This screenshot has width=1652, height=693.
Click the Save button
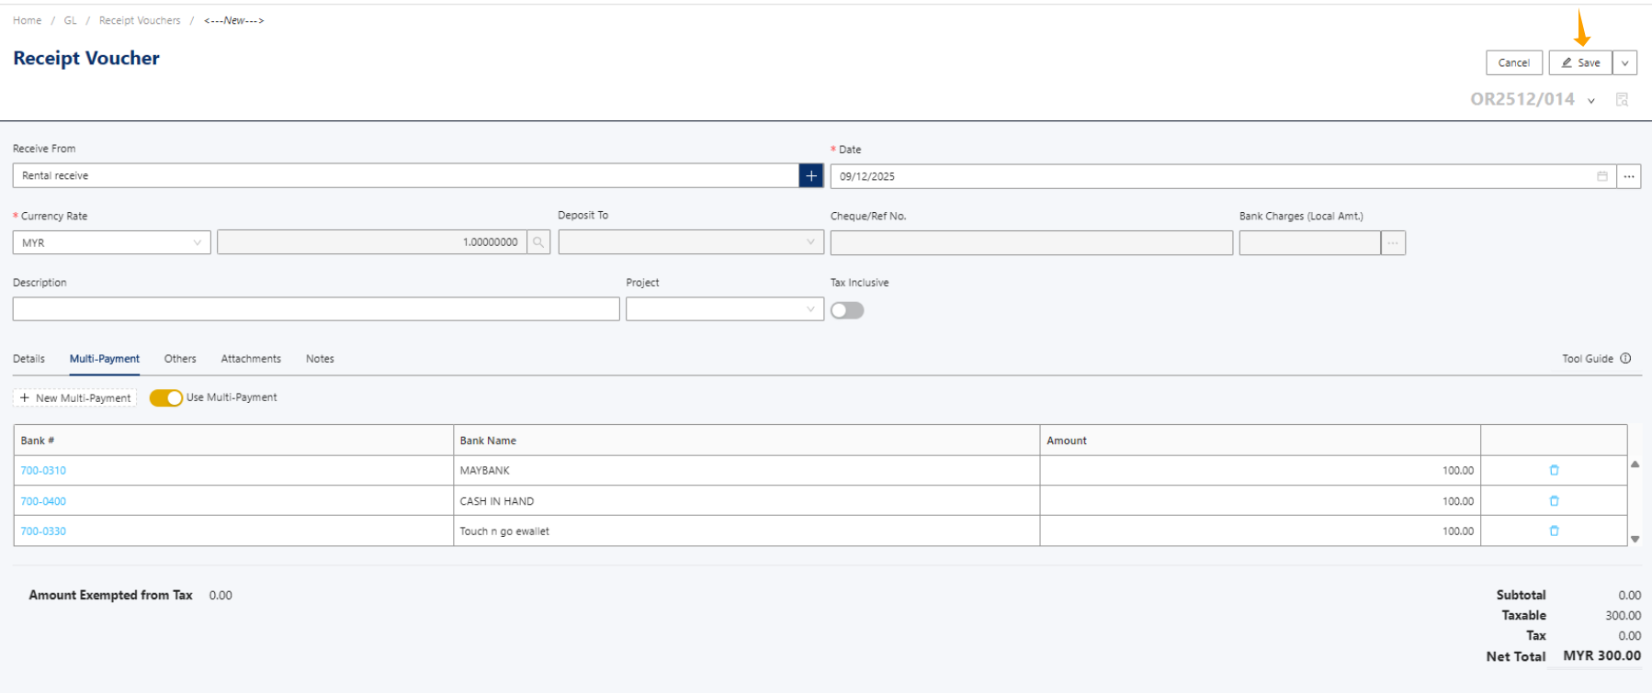tap(1580, 63)
